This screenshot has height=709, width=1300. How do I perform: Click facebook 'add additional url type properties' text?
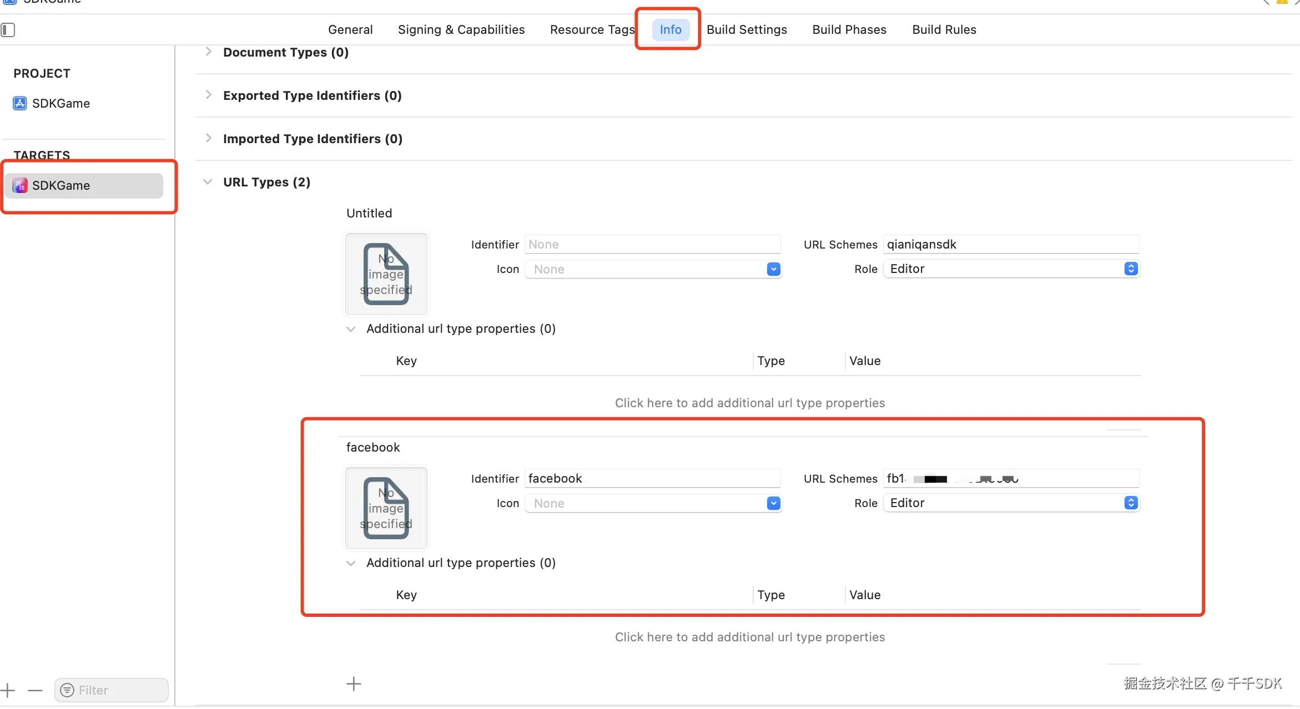(749, 637)
